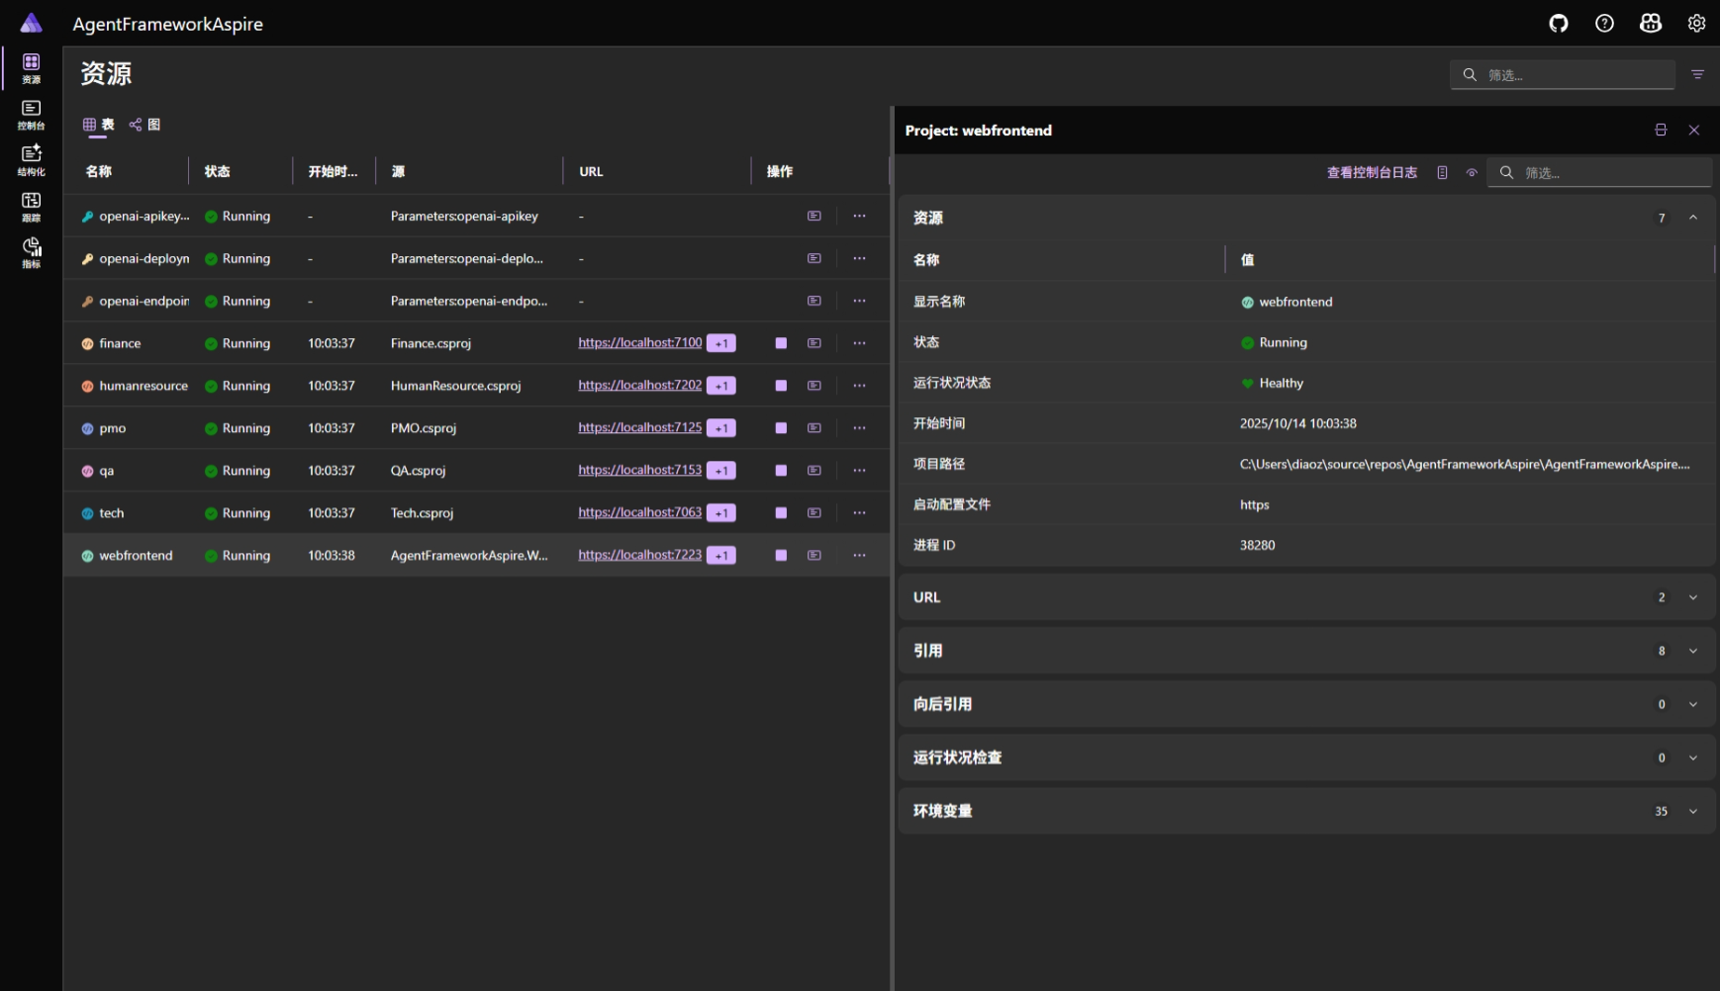Viewport: 1720px width, 991px height.
Task: Click the process ID value 38280
Action: 1257,545
